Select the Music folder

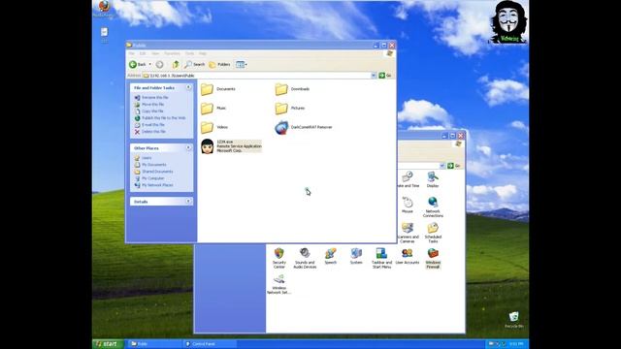pos(213,108)
